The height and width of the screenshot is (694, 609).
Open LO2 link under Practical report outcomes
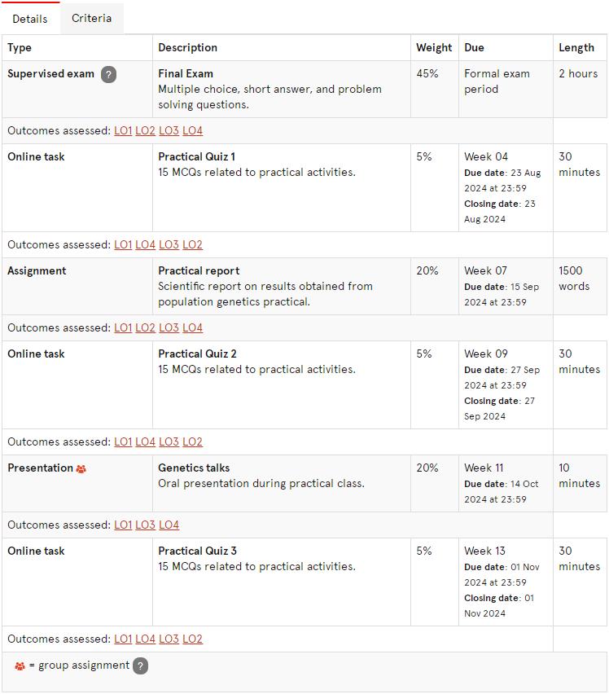(145, 328)
